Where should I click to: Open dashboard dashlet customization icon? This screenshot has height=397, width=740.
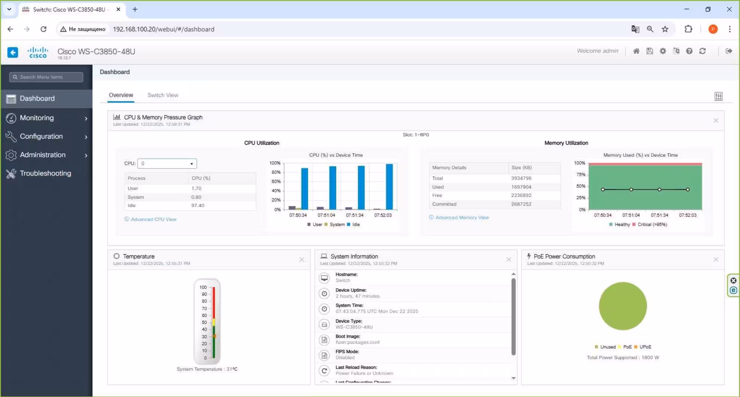tap(718, 96)
